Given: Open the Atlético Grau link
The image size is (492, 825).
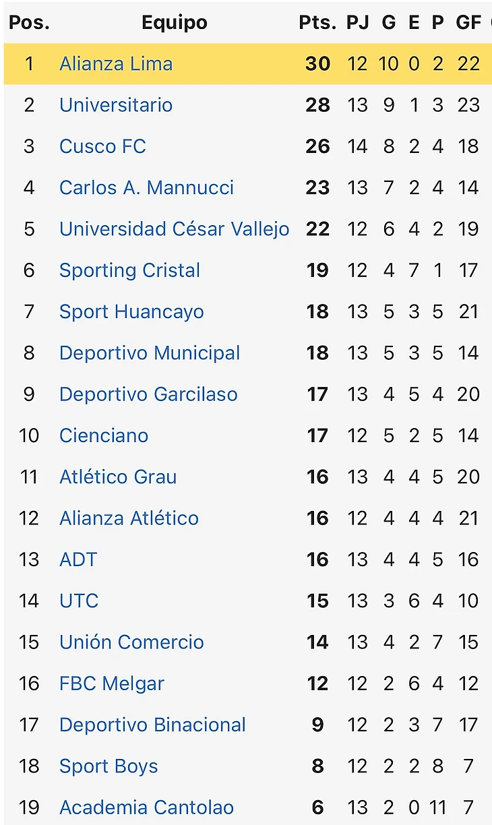Looking at the screenshot, I should coord(118,477).
